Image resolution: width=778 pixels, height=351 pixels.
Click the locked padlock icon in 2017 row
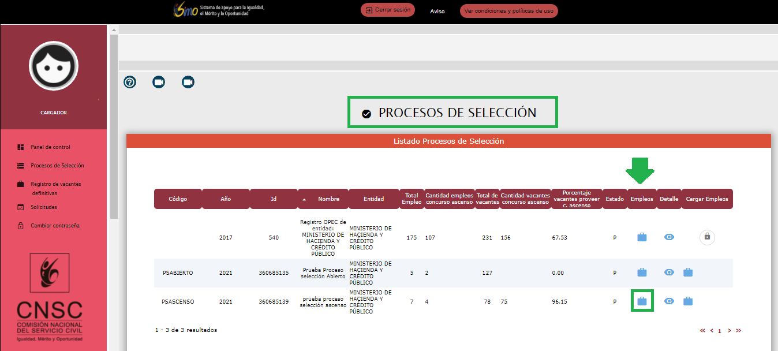[x=707, y=237]
